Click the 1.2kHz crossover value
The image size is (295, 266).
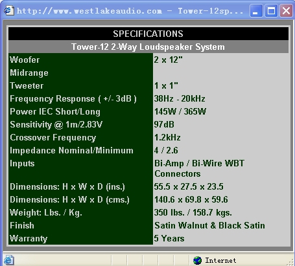click(167, 137)
